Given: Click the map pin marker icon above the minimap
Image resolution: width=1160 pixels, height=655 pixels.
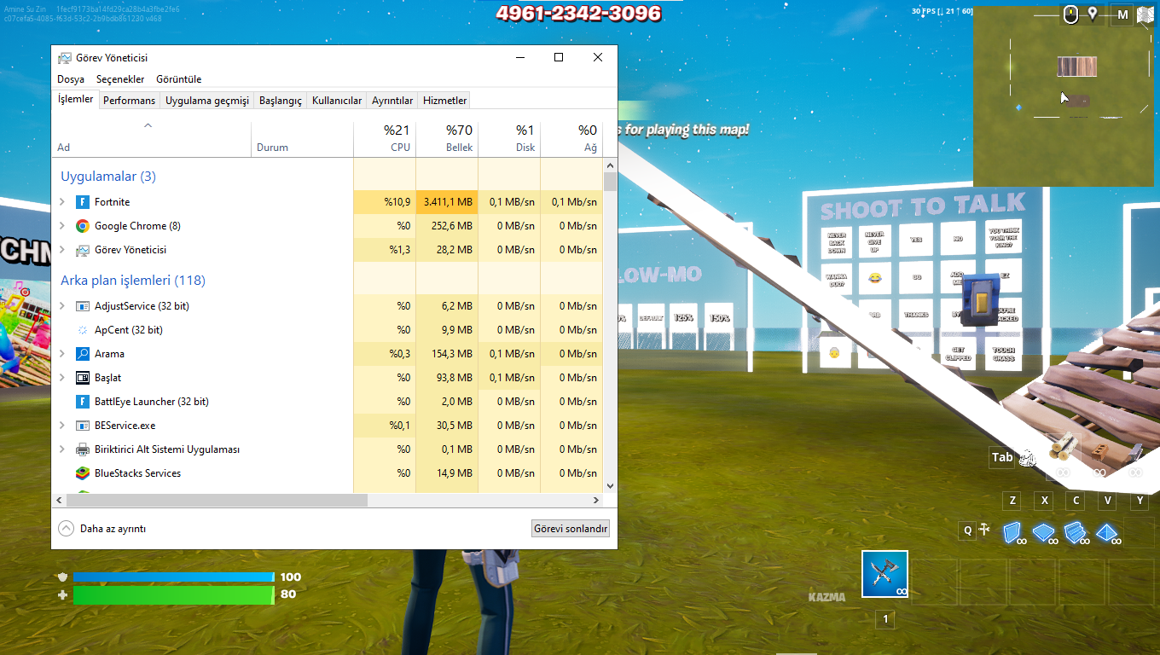Looking at the screenshot, I should 1093,14.
